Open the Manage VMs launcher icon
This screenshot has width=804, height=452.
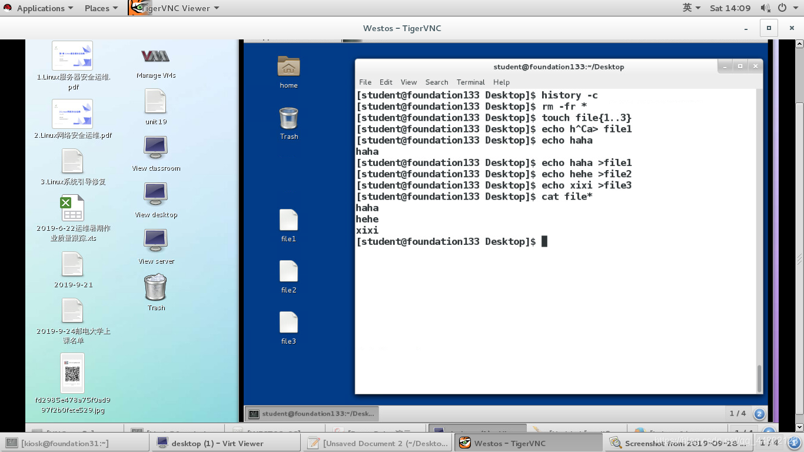(x=155, y=56)
